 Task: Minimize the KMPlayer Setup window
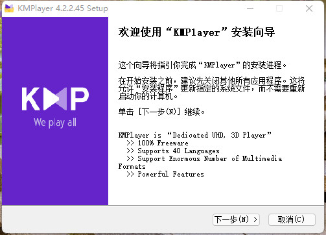pyautogui.click(x=250, y=8)
